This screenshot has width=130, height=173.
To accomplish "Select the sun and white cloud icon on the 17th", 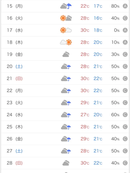I will click(66, 30).
